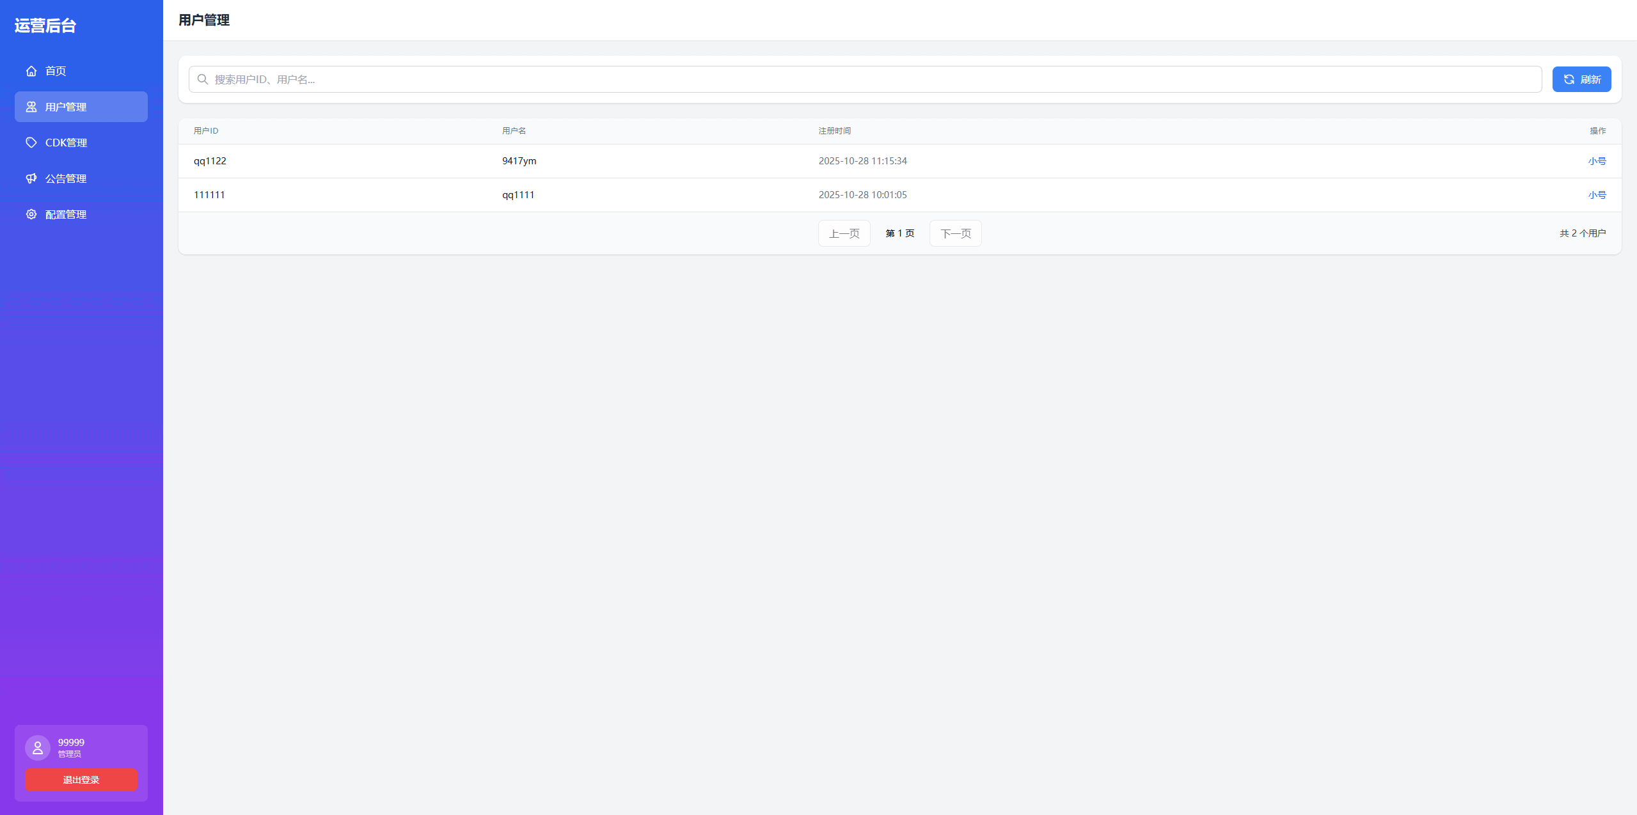This screenshot has height=815, width=1637.
Task: Click 小号 link for user 111111
Action: tap(1596, 195)
